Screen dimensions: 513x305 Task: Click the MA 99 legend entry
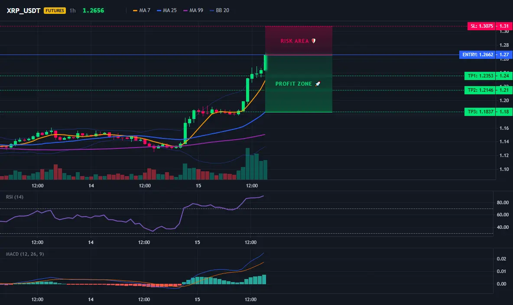point(193,10)
